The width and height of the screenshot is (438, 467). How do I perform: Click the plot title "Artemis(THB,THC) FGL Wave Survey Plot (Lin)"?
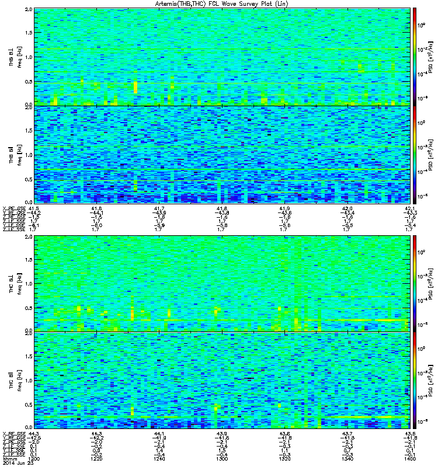222,4
